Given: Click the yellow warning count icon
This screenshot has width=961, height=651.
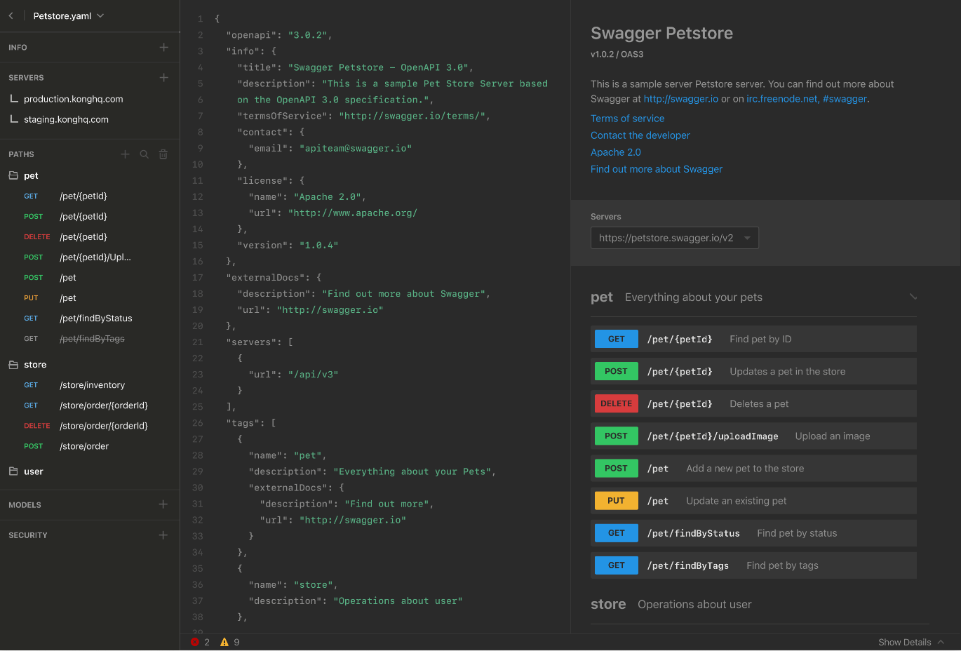Looking at the screenshot, I should click(x=224, y=642).
